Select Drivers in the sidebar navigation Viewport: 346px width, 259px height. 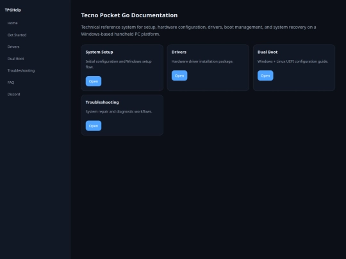pyautogui.click(x=13, y=47)
